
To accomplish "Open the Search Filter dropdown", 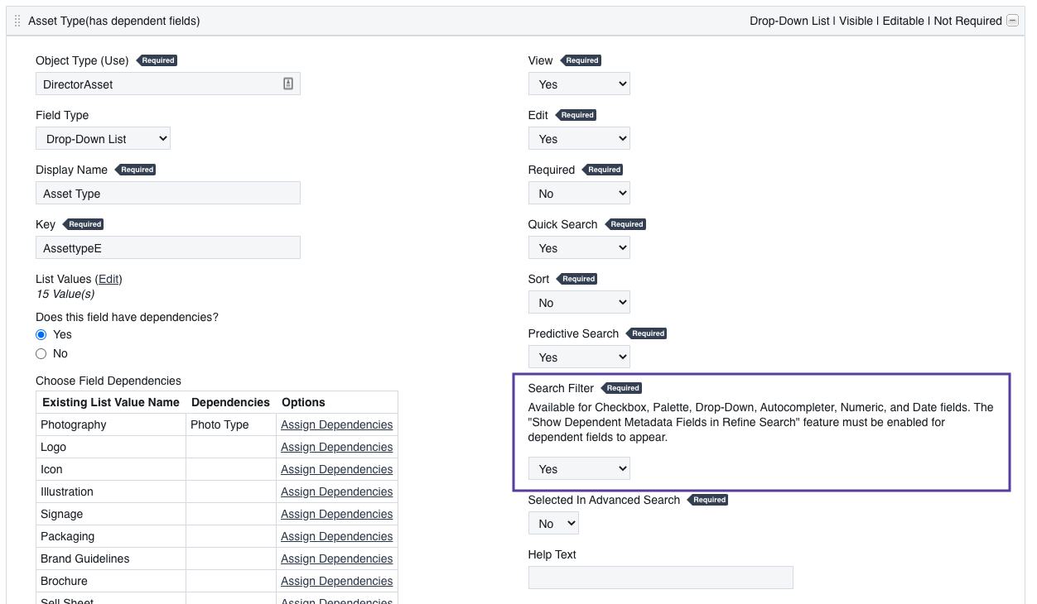I will tap(579, 467).
